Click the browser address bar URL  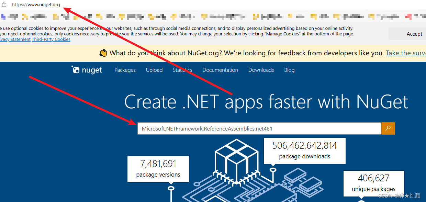[36, 4]
